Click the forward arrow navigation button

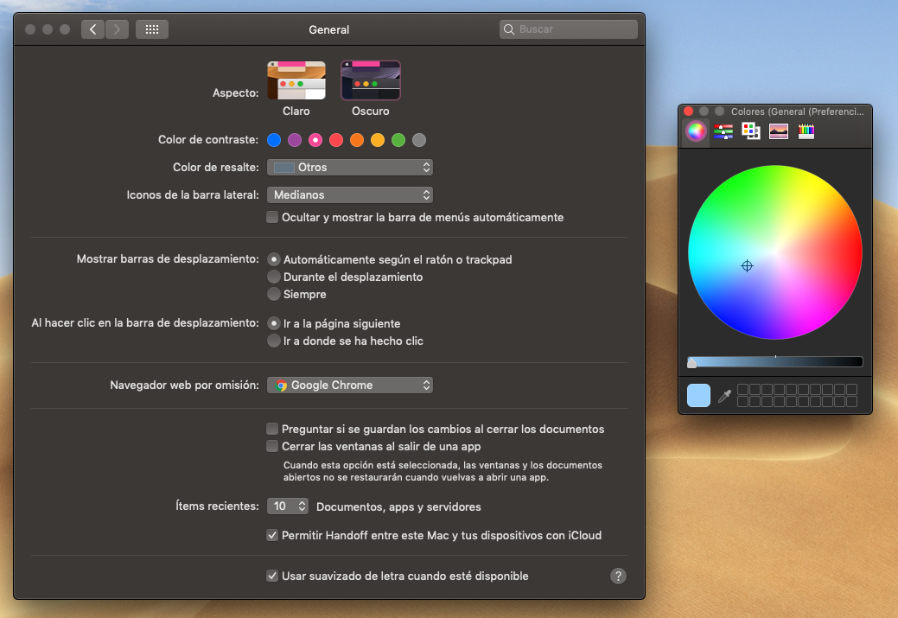click(117, 29)
